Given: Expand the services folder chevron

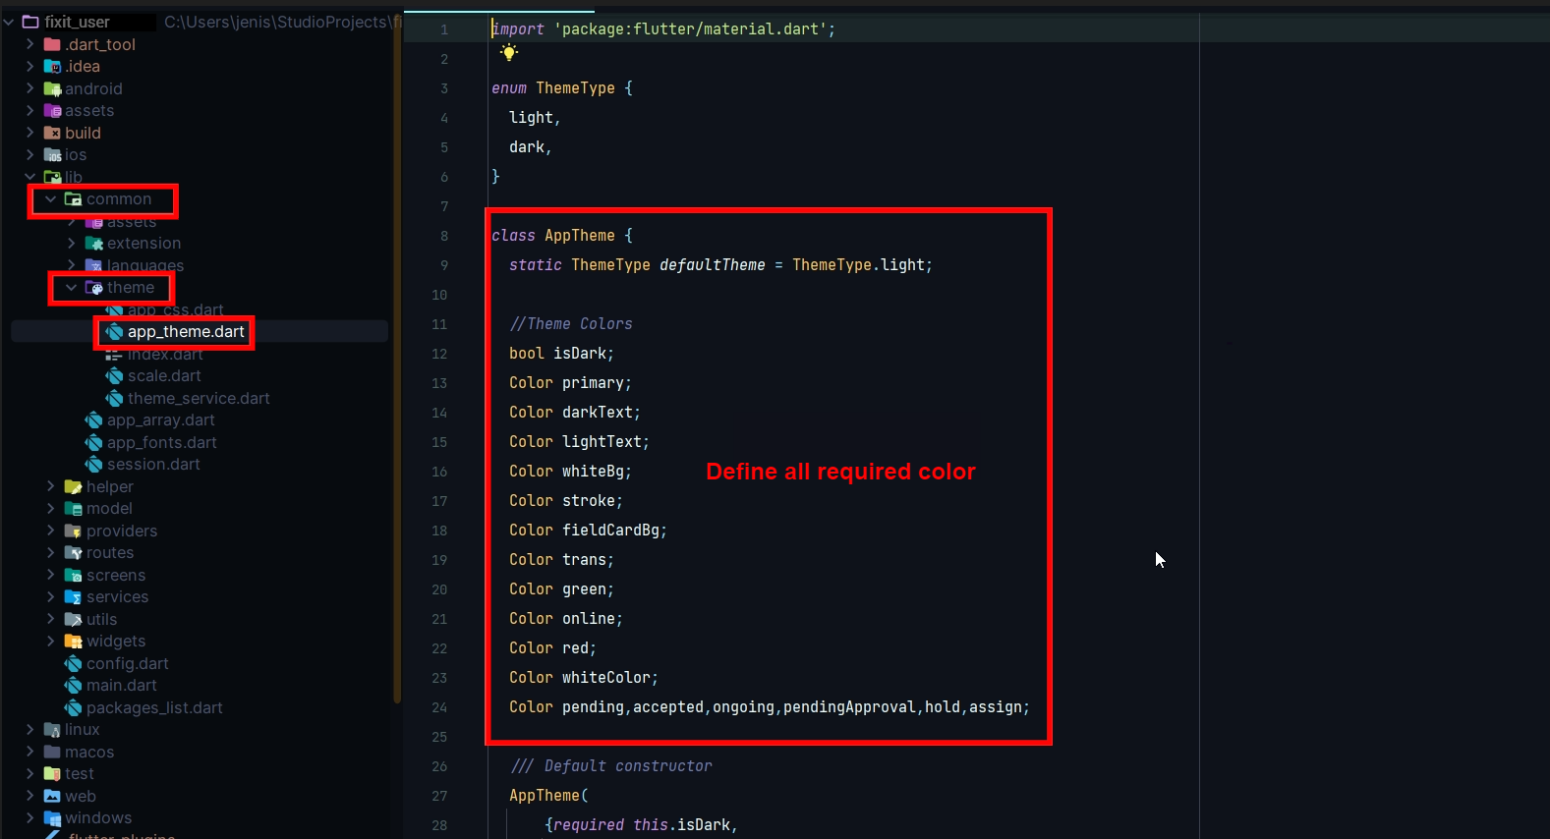Looking at the screenshot, I should [x=50, y=597].
